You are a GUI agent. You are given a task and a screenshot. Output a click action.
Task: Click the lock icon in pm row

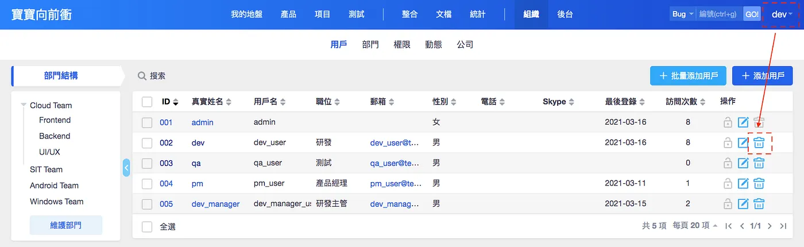coord(728,184)
